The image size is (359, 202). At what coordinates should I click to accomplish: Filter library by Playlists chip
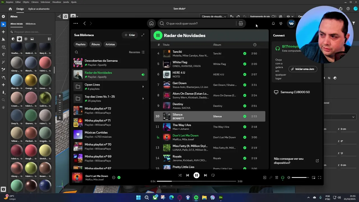[x=80, y=44]
